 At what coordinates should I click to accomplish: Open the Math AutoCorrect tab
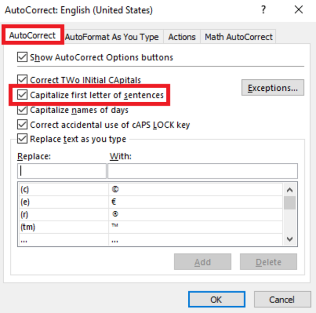pyautogui.click(x=238, y=37)
